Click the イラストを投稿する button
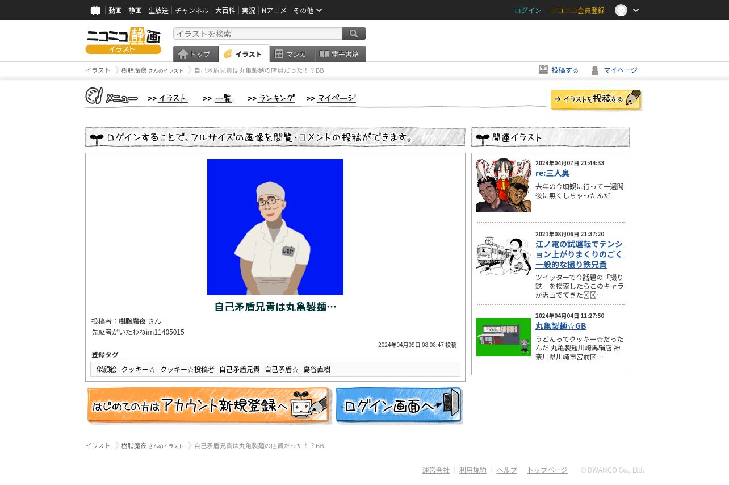The width and height of the screenshot is (729, 485). [596, 99]
